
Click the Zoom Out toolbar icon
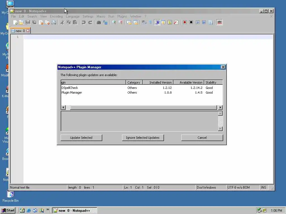[x=120, y=22]
